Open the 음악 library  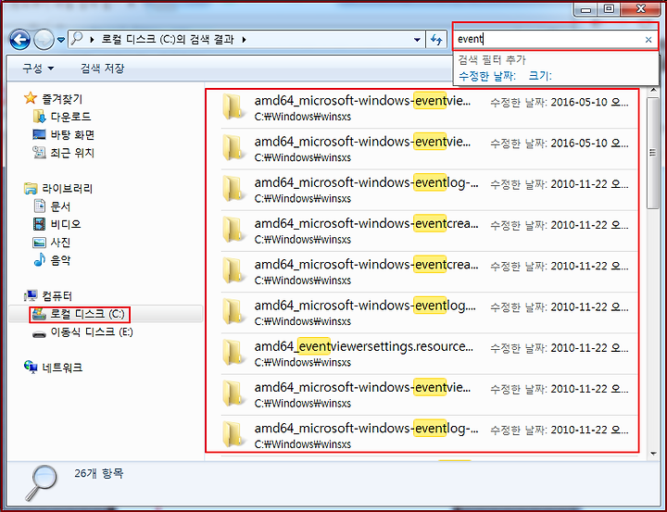60,260
